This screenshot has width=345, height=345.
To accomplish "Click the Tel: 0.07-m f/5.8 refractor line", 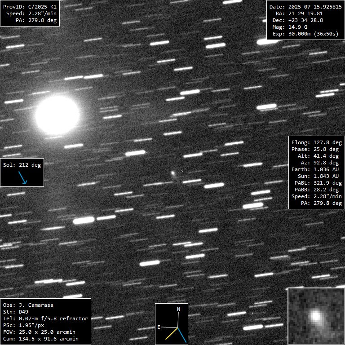I will pyautogui.click(x=45, y=318).
